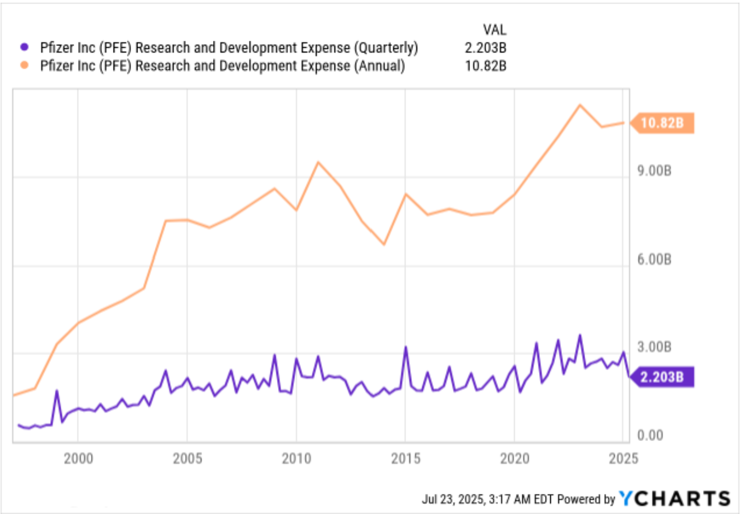Click the purple 2.203B end-of-line flag
The height and width of the screenshot is (514, 740).
click(662, 377)
